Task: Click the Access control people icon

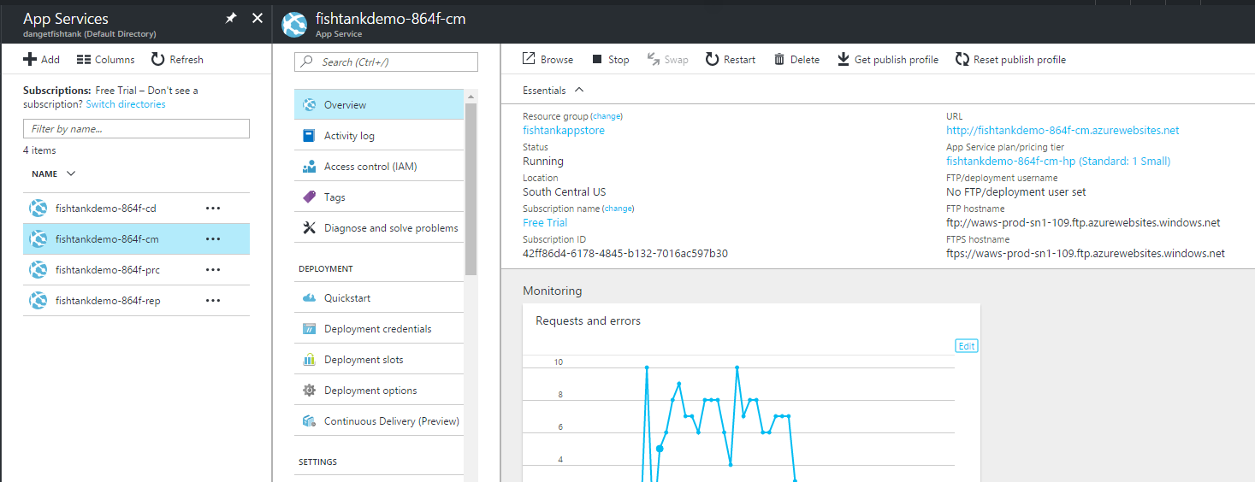Action: (x=309, y=167)
